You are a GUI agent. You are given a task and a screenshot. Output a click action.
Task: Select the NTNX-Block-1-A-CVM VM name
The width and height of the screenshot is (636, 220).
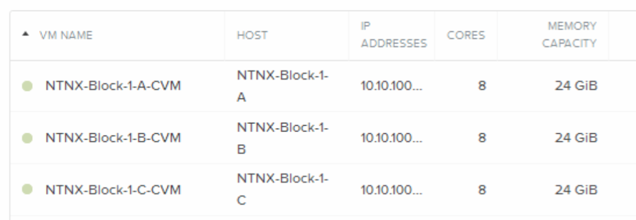[113, 86]
